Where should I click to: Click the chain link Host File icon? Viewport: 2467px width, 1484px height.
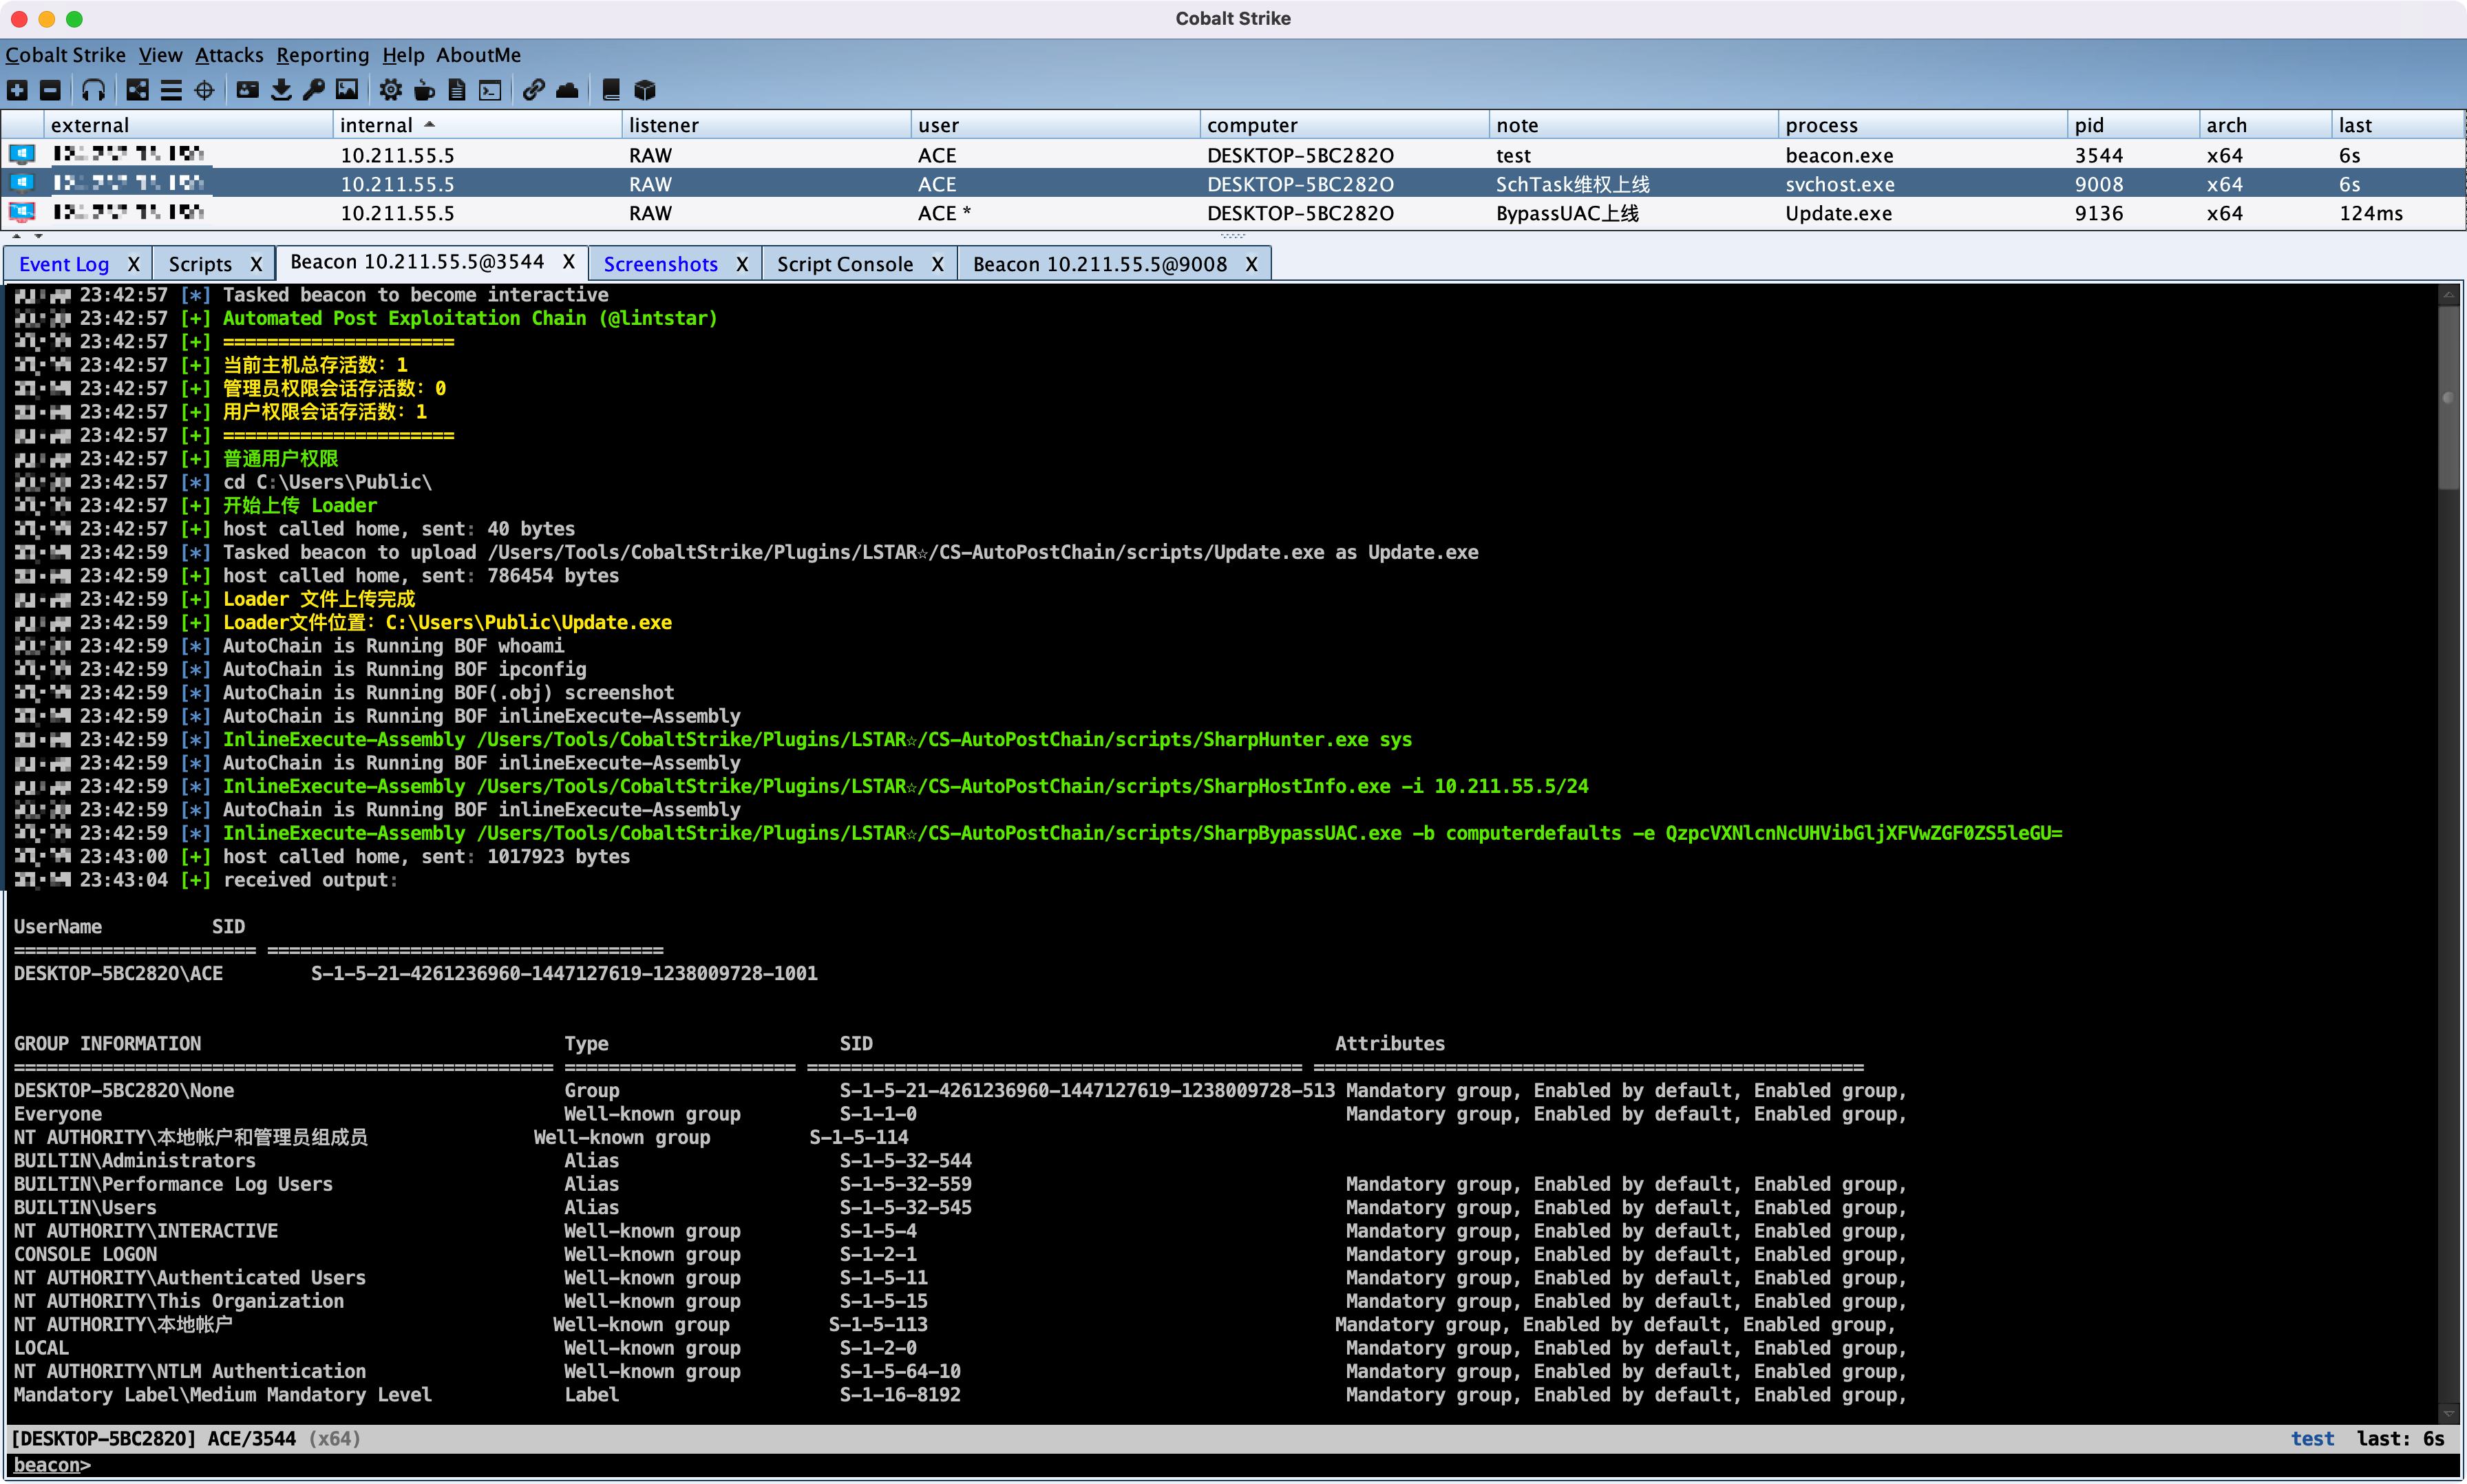(533, 90)
